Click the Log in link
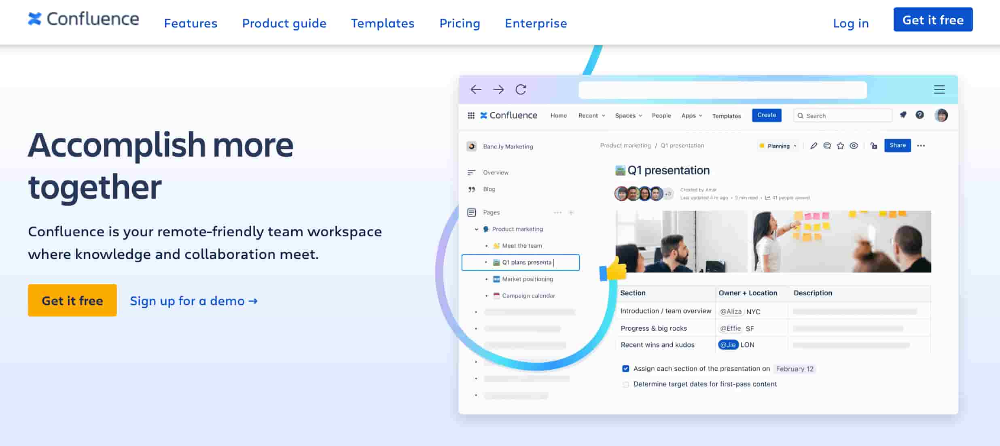The width and height of the screenshot is (1000, 446). coord(851,23)
